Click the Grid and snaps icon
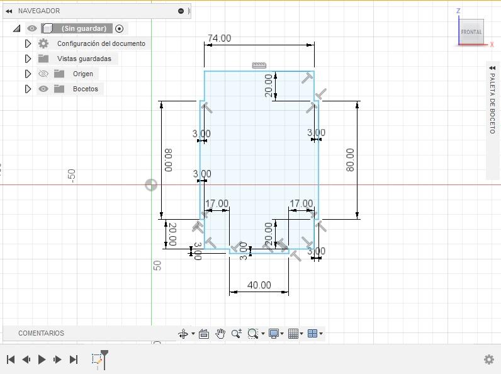This screenshot has width=501, height=374. (x=293, y=334)
